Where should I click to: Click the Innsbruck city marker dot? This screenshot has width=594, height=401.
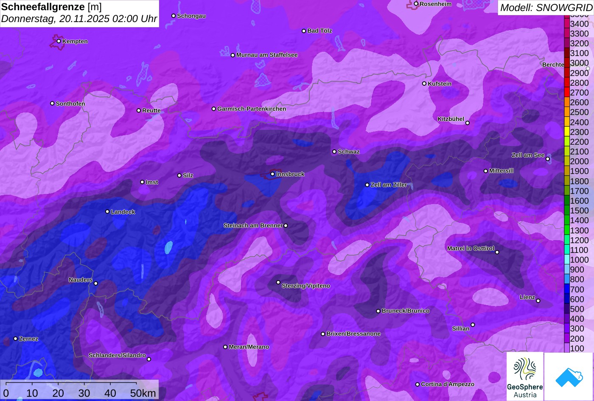[x=272, y=174]
